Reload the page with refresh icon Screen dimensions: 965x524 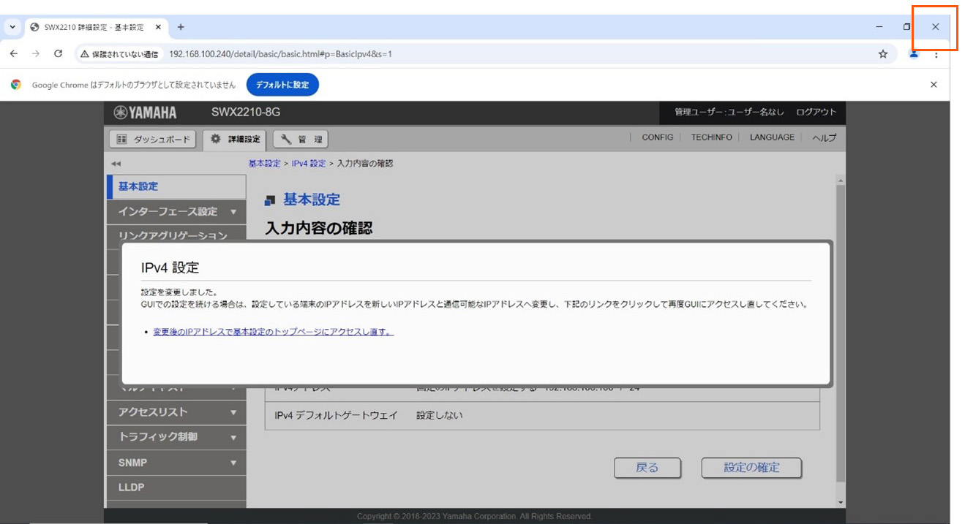pos(59,54)
